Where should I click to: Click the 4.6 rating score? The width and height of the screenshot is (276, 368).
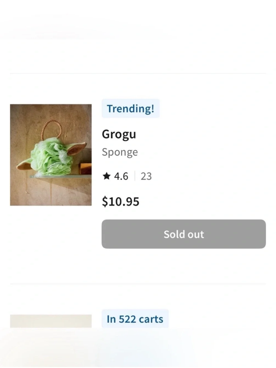point(121,176)
